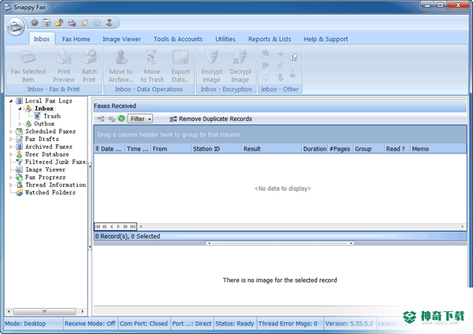Open the Snappy Fax application orb menu

coord(16,27)
